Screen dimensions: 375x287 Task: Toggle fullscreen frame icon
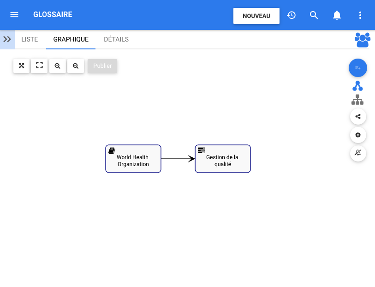(x=39, y=66)
